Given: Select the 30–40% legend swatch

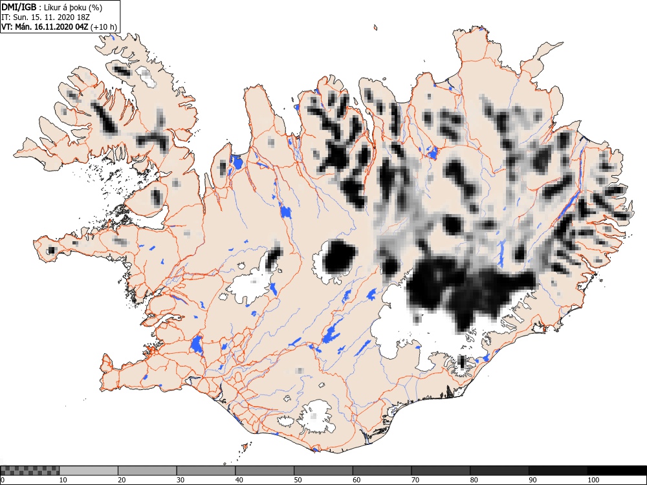Looking at the screenshot, I should pyautogui.click(x=206, y=471).
